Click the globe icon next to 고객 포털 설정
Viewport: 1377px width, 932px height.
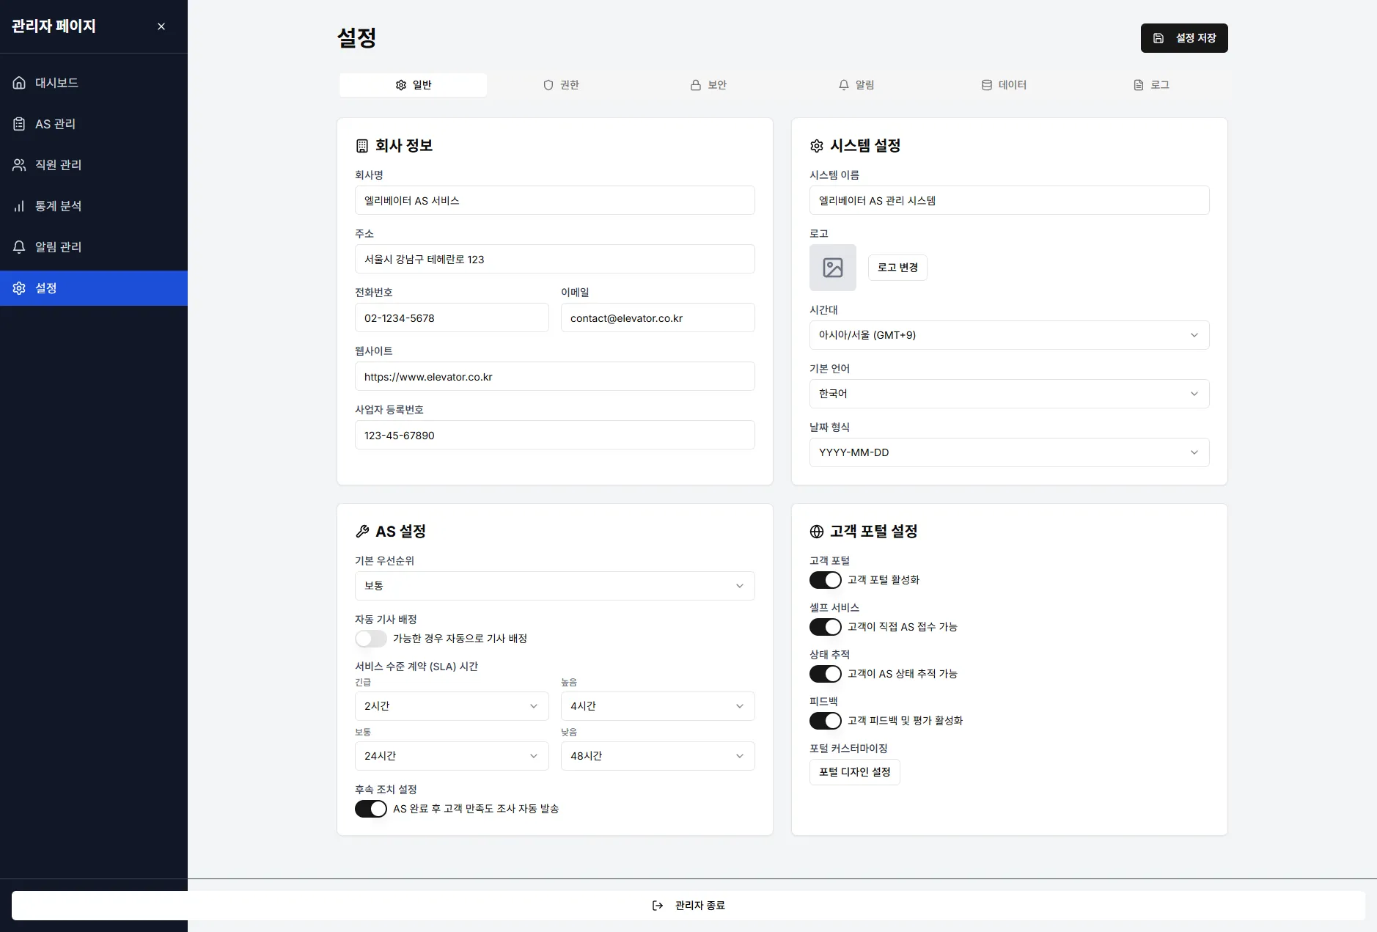coord(817,532)
